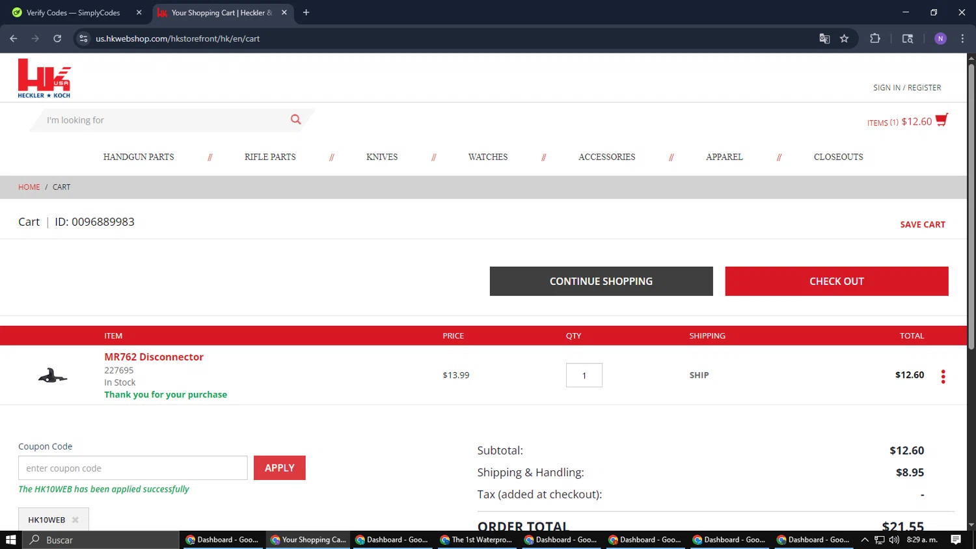This screenshot has height=549, width=976.
Task: Click the Cart ID 0096889983 text
Action: pos(94,222)
